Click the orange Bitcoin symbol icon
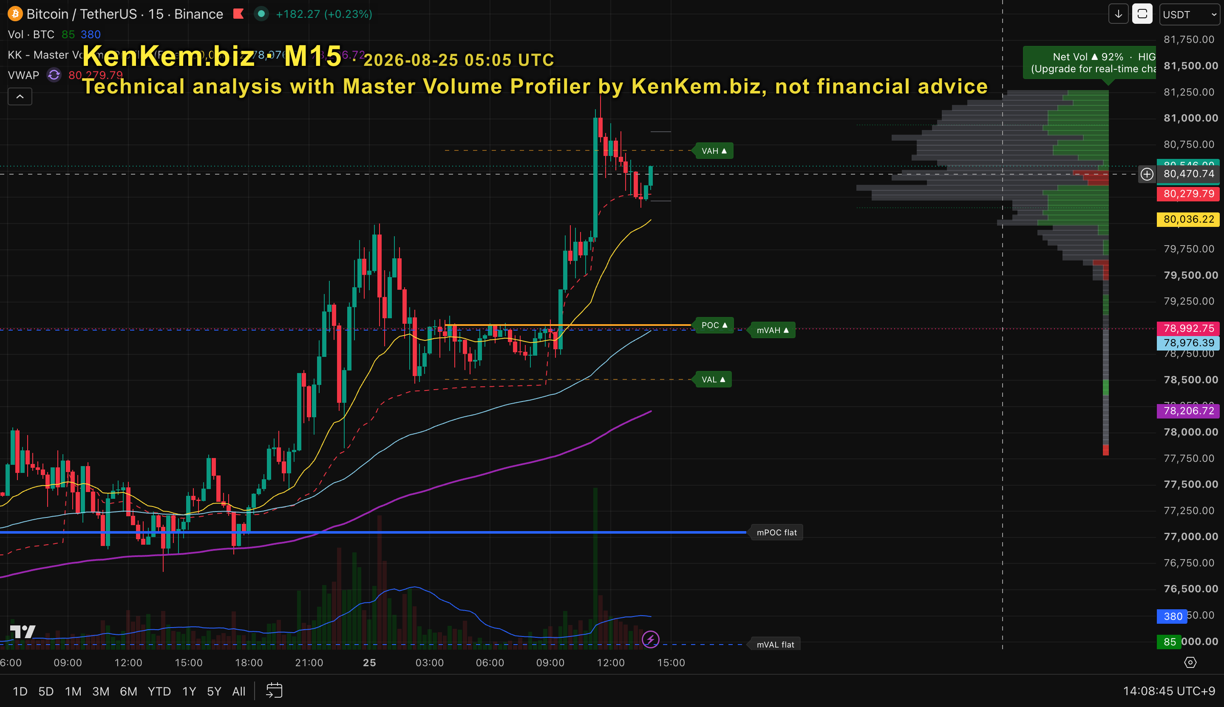 [x=15, y=14]
